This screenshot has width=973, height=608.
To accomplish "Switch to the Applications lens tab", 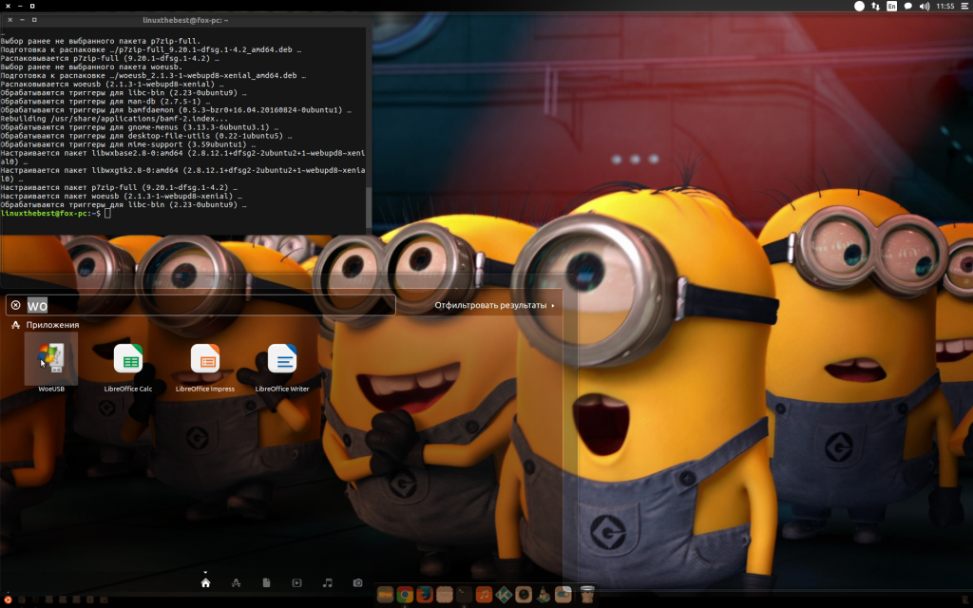I will (x=236, y=582).
